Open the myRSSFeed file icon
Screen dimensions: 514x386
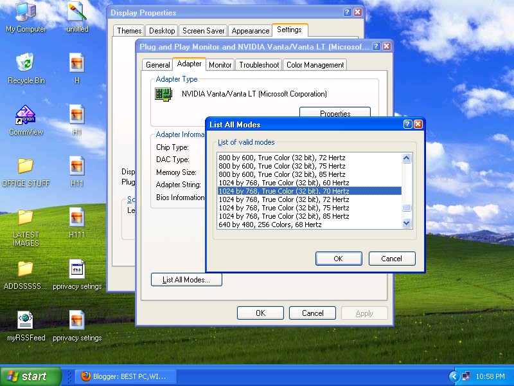click(26, 320)
